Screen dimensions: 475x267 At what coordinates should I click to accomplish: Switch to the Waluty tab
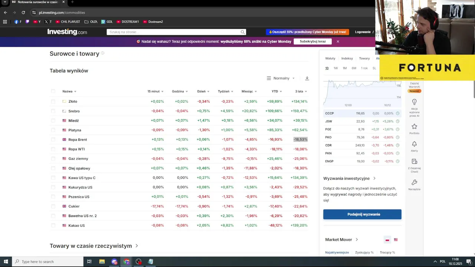point(330,58)
